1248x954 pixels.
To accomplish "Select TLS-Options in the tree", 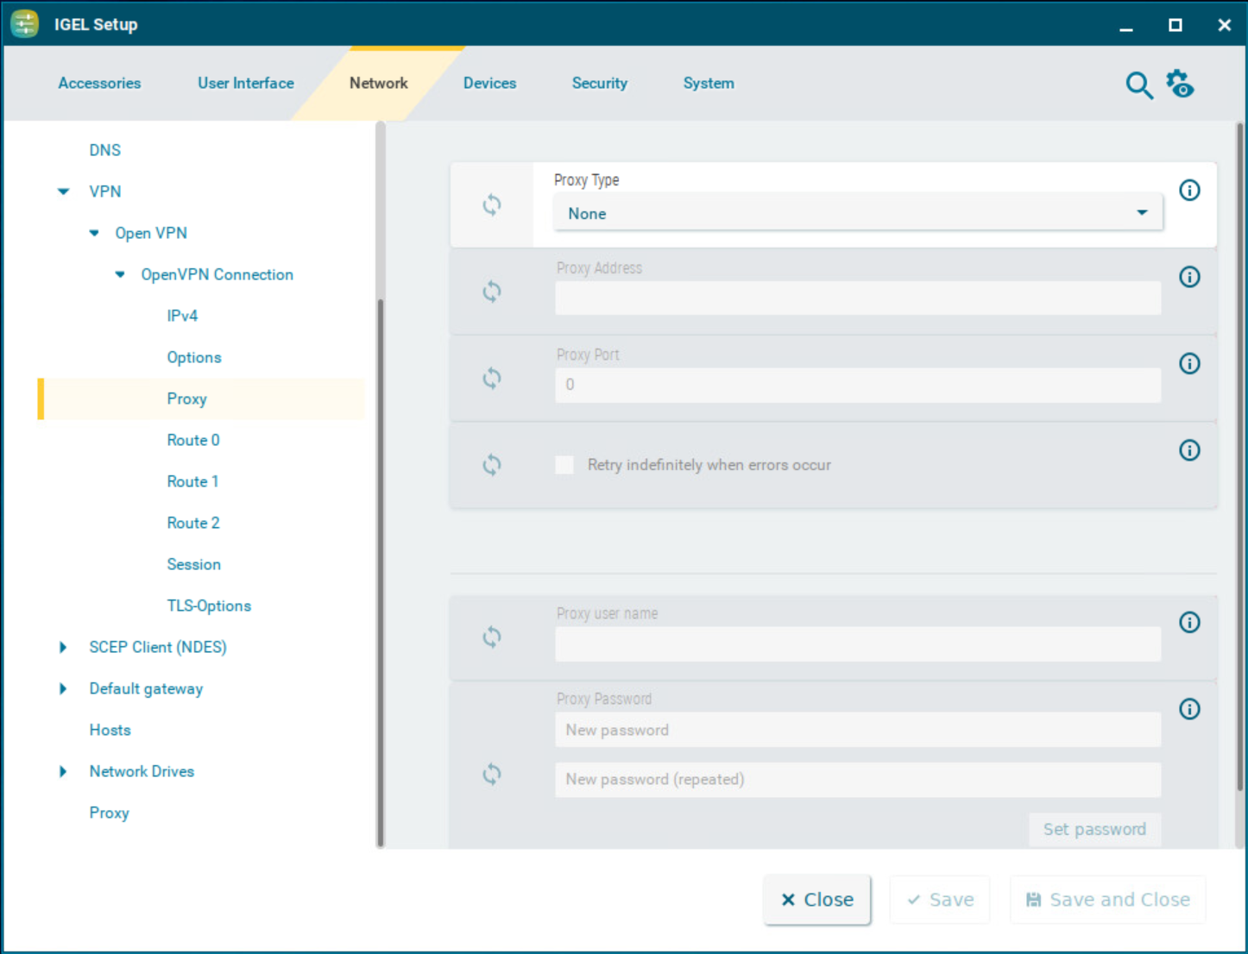I will click(209, 606).
